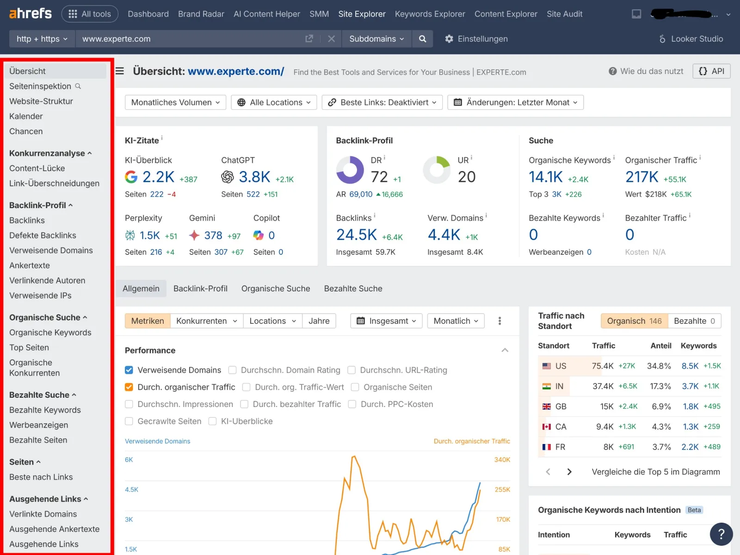This screenshot has width=740, height=555.
Task: Open Alle Locations filter dropdown
Action: (x=274, y=102)
